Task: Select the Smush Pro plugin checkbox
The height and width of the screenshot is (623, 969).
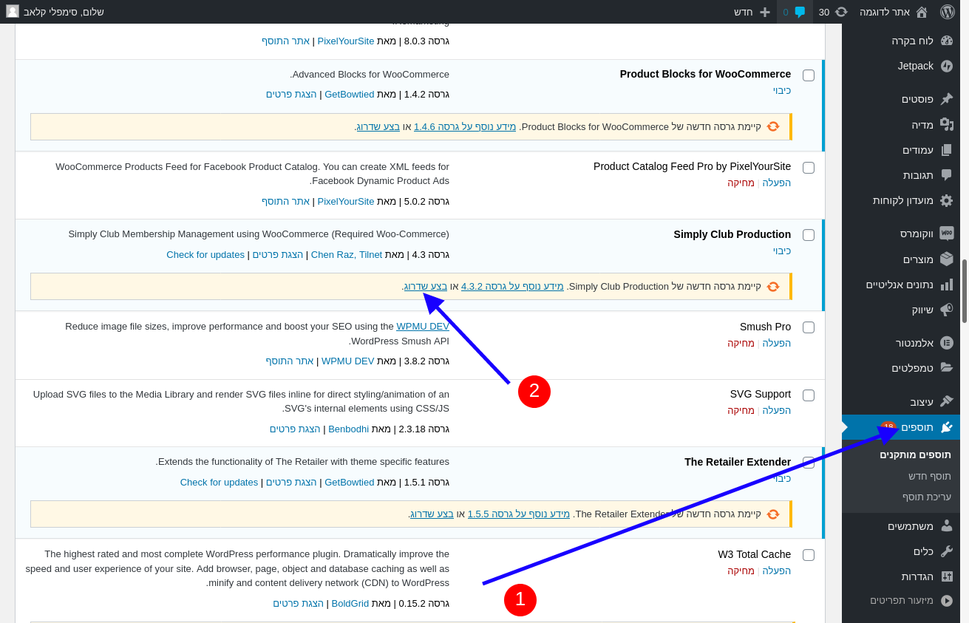Action: point(809,327)
